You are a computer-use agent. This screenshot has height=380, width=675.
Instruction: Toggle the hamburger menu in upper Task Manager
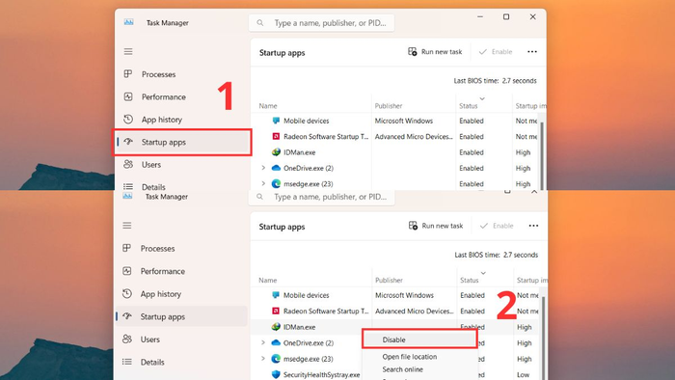click(128, 52)
